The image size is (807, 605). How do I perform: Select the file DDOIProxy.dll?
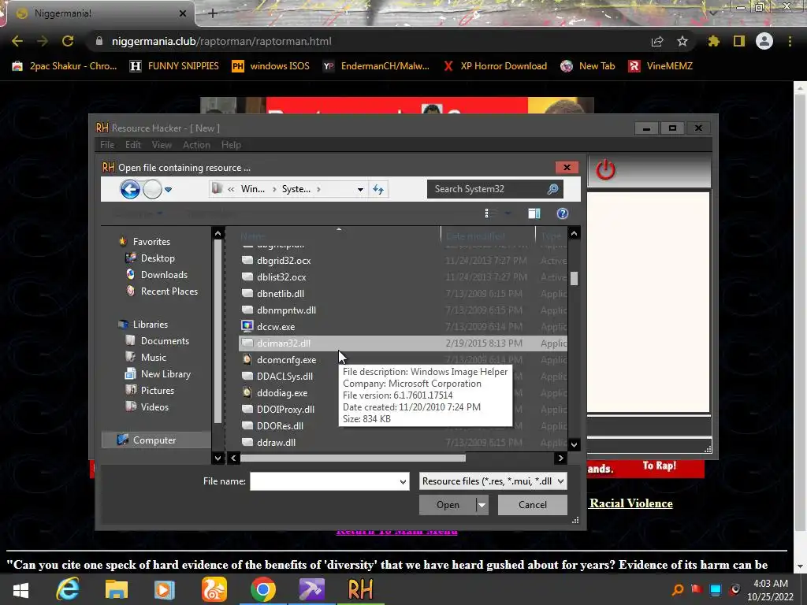[285, 410]
